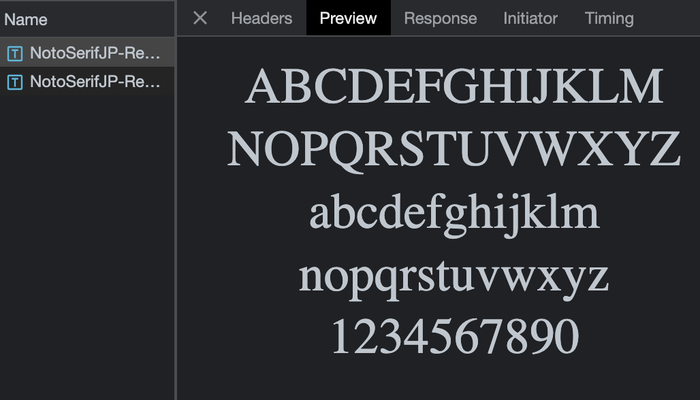Inspect the Timing tab

[x=608, y=18]
